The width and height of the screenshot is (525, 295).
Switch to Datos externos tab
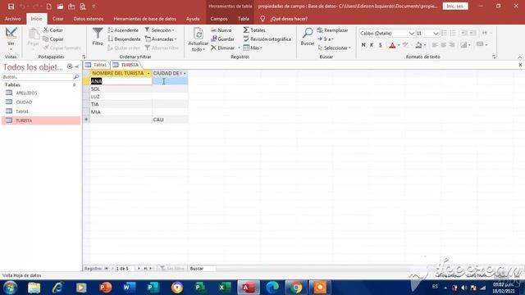point(89,19)
